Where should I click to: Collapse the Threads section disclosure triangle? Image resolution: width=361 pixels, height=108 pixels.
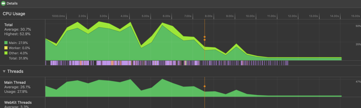pos(4,71)
